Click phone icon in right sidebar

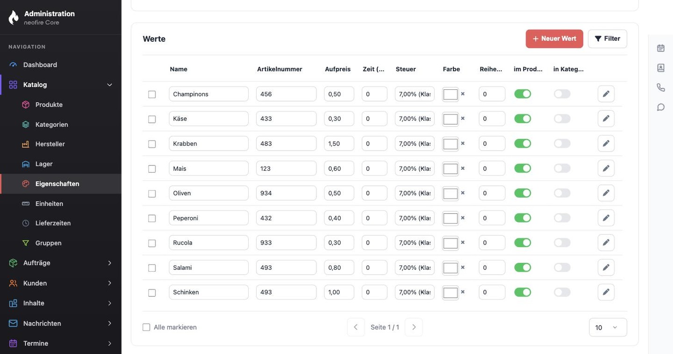tap(661, 87)
